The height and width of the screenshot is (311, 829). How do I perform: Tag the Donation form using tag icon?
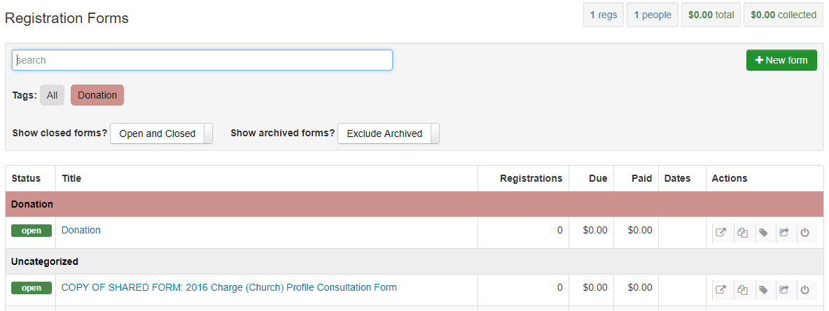click(764, 232)
